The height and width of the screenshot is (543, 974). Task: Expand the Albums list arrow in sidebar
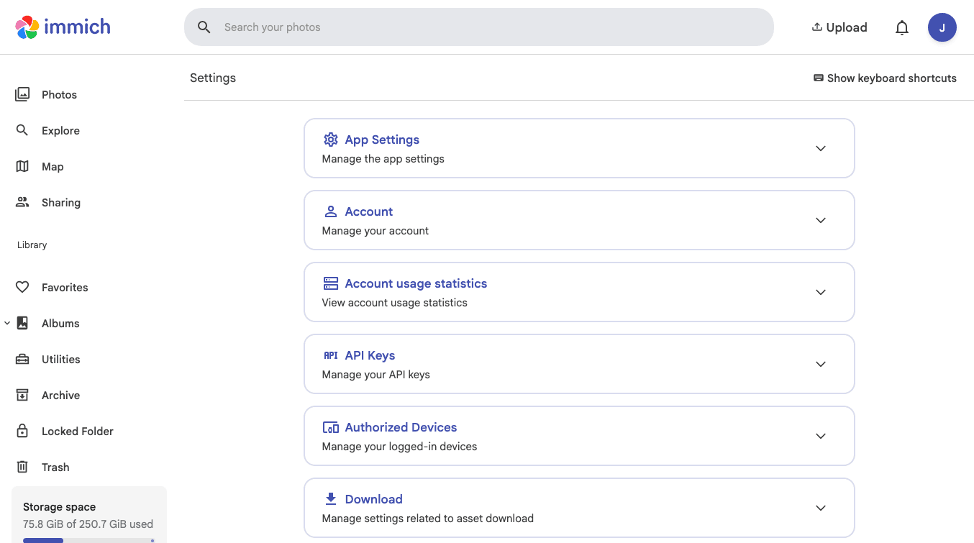7,323
